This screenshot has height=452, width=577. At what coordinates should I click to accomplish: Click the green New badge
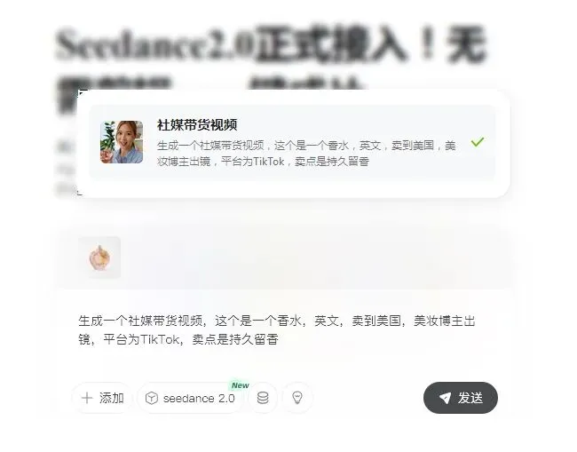coord(241,385)
